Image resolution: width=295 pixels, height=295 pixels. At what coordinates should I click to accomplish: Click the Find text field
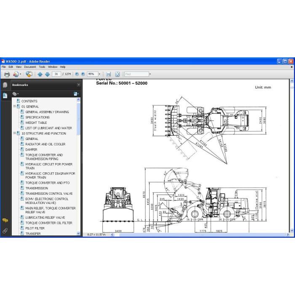tap(137, 74)
